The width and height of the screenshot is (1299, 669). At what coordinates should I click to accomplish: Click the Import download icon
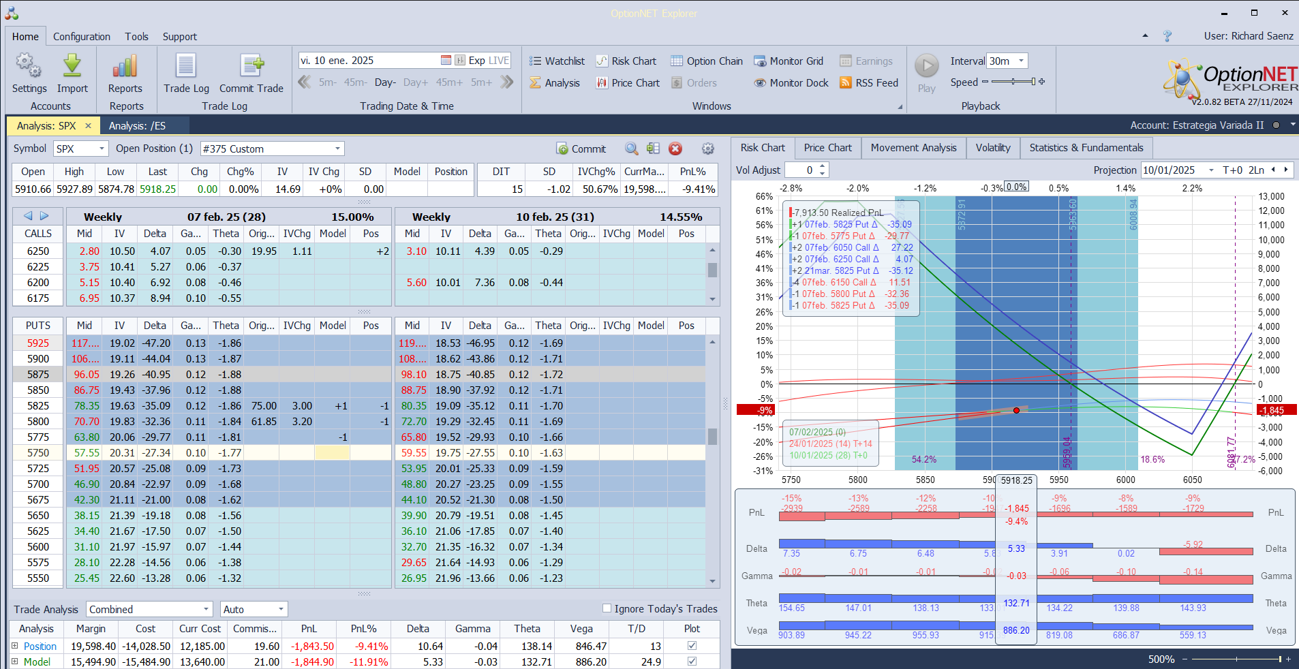(x=72, y=67)
